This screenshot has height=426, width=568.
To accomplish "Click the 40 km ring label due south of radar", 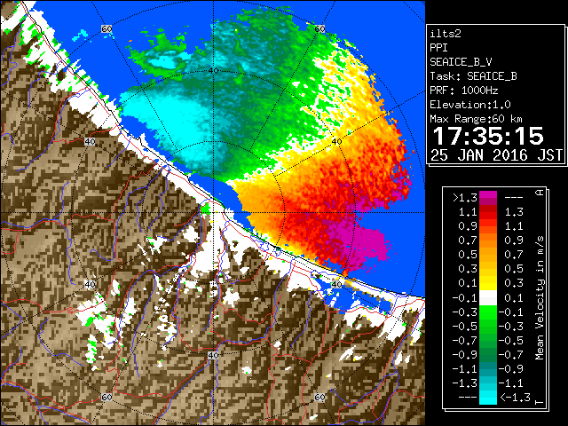I will click(213, 355).
